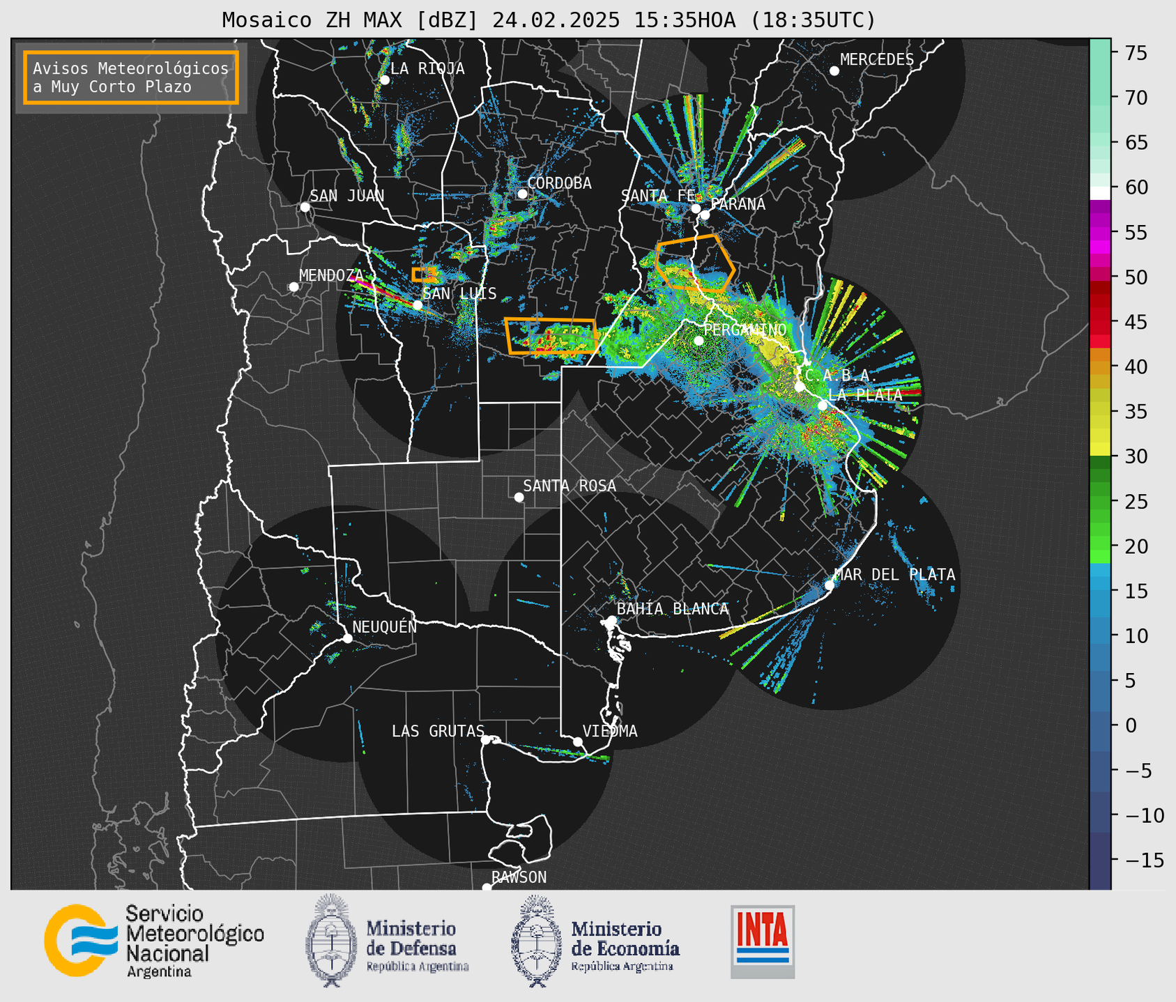Click the VIEDMA city label
Screen dimensions: 1176x1002
(x=610, y=731)
